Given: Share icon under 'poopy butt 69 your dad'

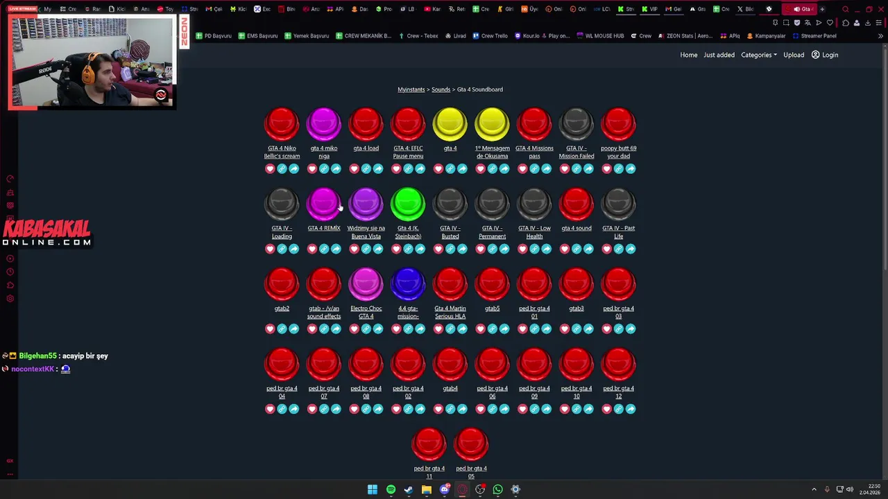Looking at the screenshot, I should pos(631,169).
